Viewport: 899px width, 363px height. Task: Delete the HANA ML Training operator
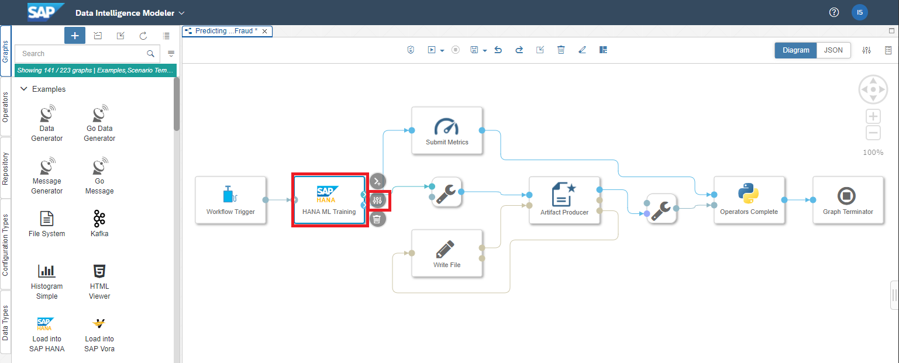[377, 219]
